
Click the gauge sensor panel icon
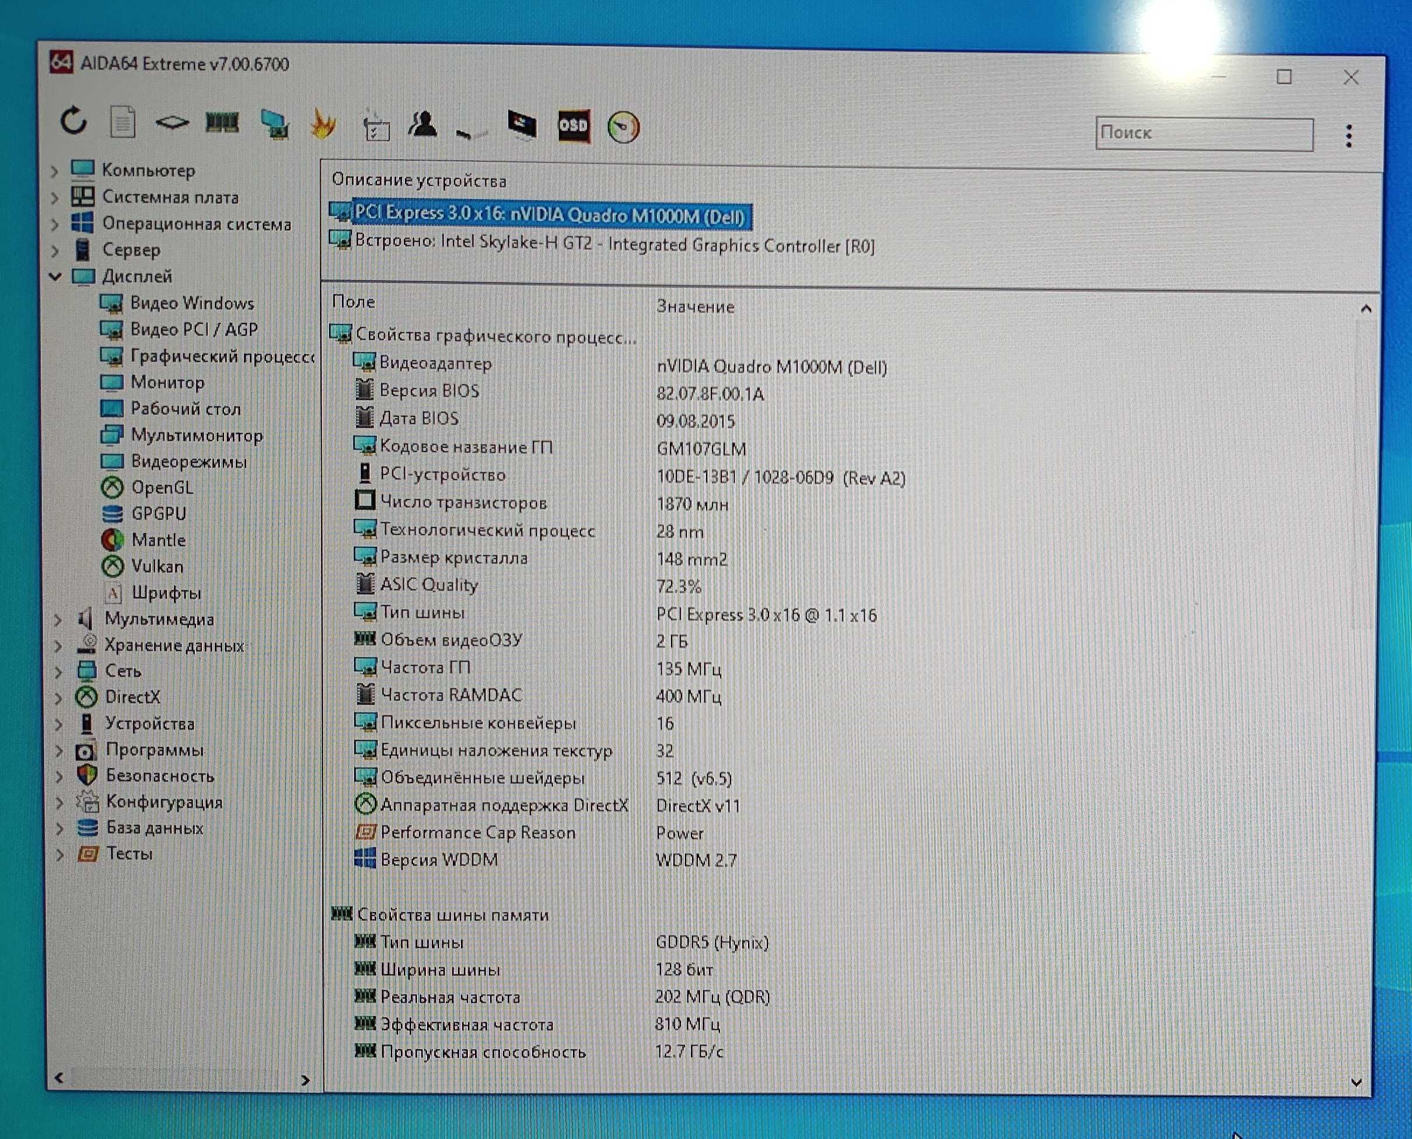pyautogui.click(x=623, y=127)
